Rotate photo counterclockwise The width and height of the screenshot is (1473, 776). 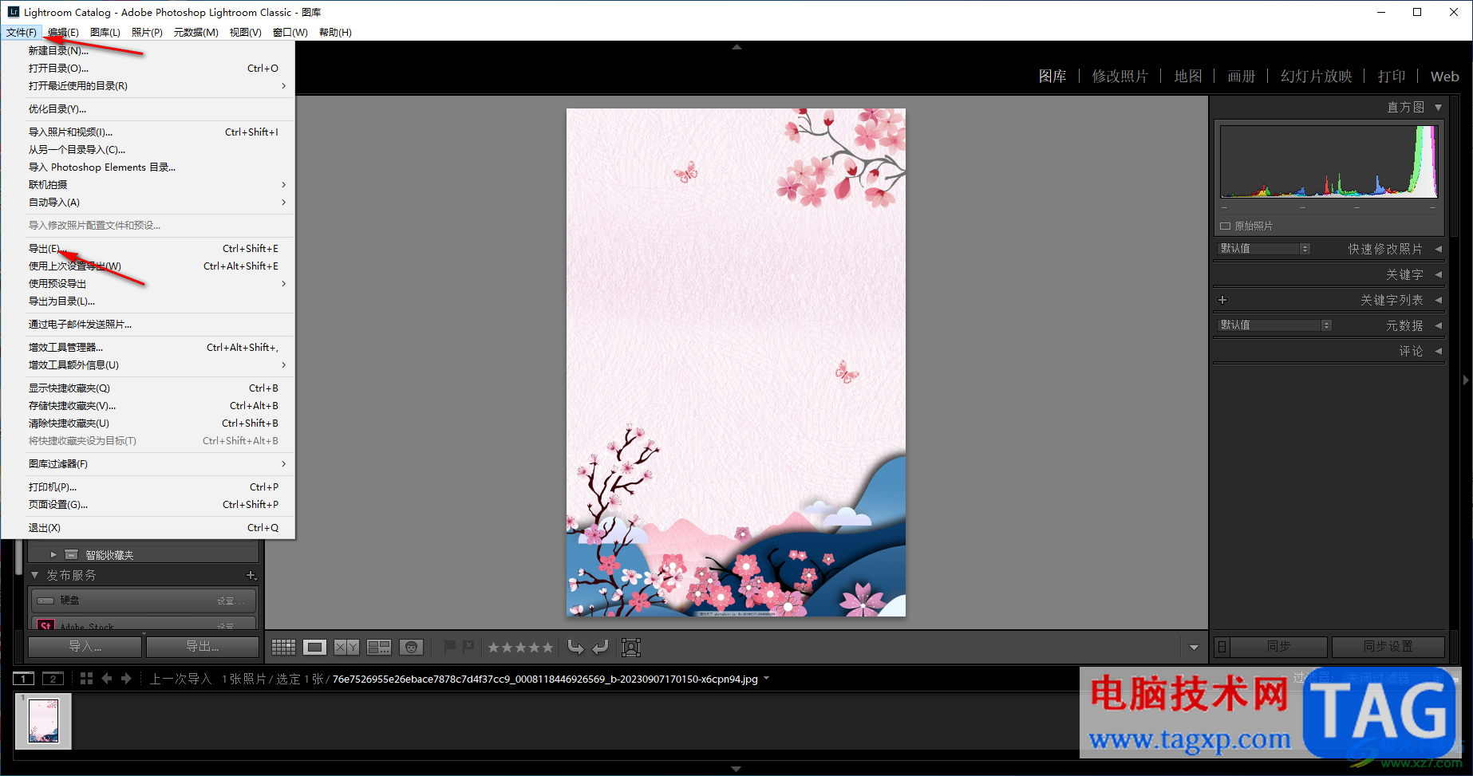(575, 647)
